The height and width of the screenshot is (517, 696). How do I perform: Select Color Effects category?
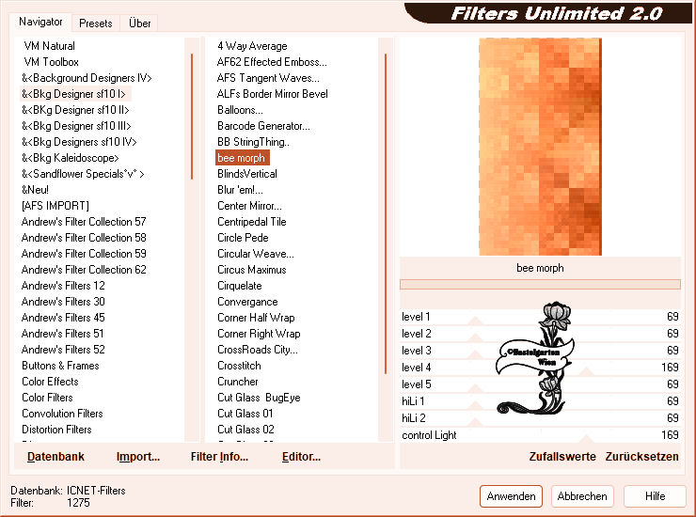coord(50,382)
